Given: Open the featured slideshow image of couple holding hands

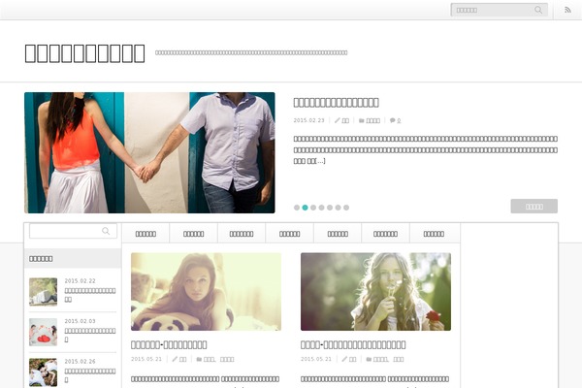Looking at the screenshot, I should click(x=149, y=152).
